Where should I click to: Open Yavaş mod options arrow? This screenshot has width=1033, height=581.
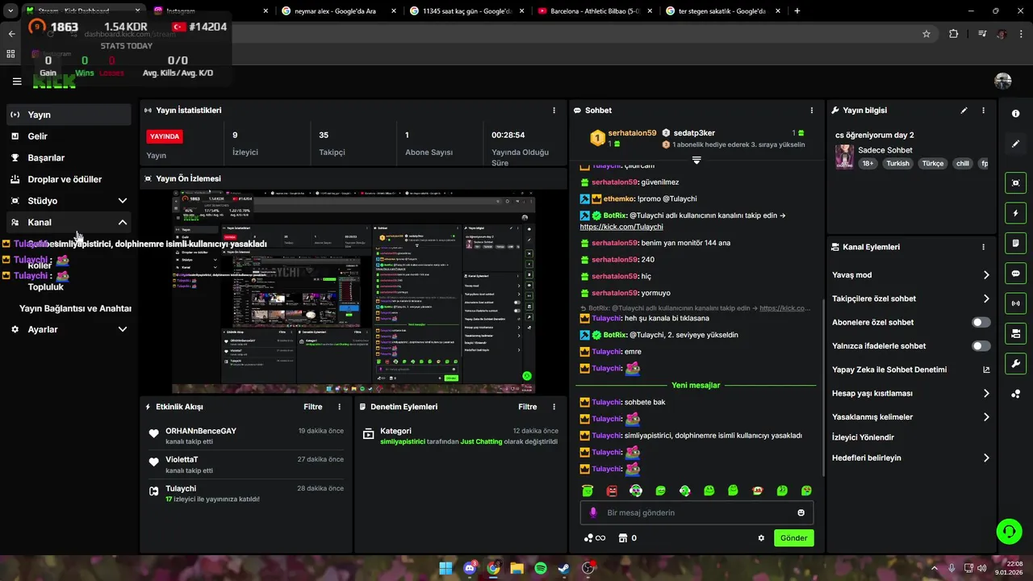tap(985, 275)
